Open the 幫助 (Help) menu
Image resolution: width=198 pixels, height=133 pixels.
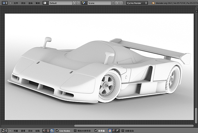point(38,3)
